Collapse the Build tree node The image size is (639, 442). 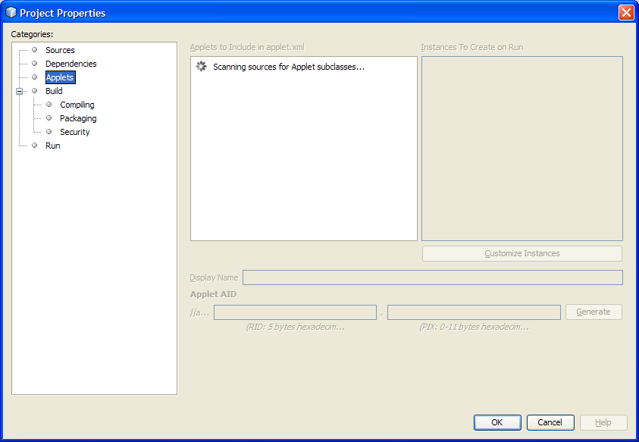coord(20,91)
